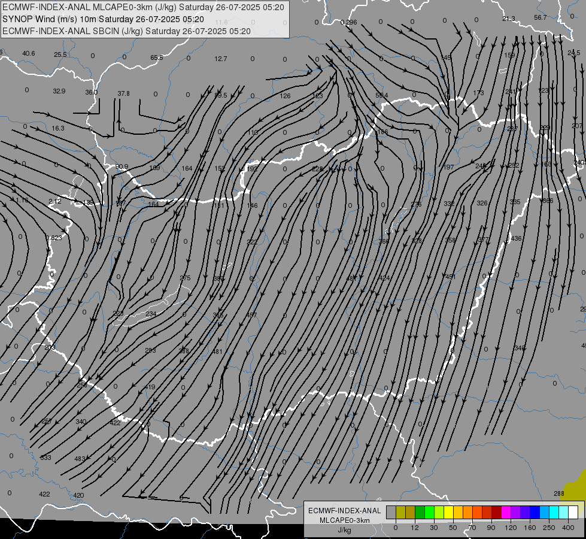
Task: Click the legend scale value 120
Action: click(511, 528)
